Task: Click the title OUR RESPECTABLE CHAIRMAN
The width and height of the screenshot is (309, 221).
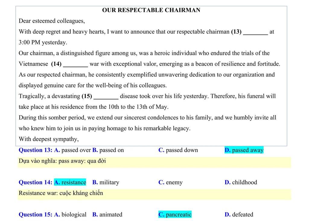Action: coord(151,10)
